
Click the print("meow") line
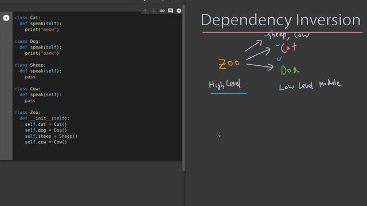[42, 30]
